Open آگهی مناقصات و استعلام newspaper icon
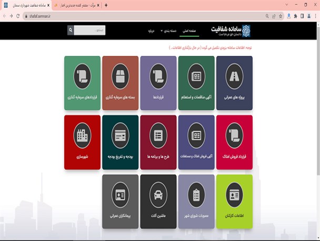 pos(196,76)
